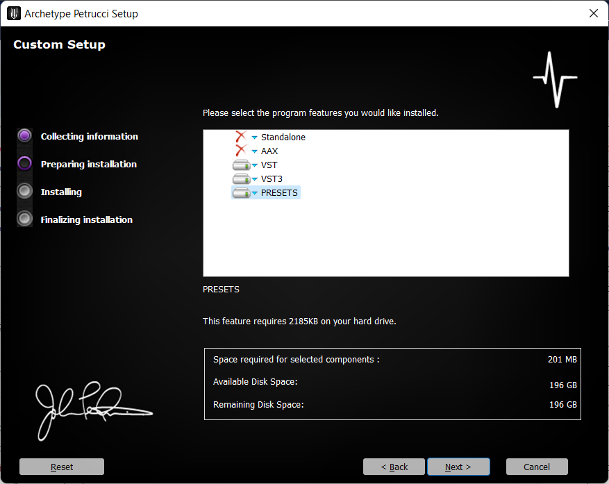This screenshot has width=609, height=484.
Task: Click the 'This feature requires 2185KB' text
Action: pos(299,322)
